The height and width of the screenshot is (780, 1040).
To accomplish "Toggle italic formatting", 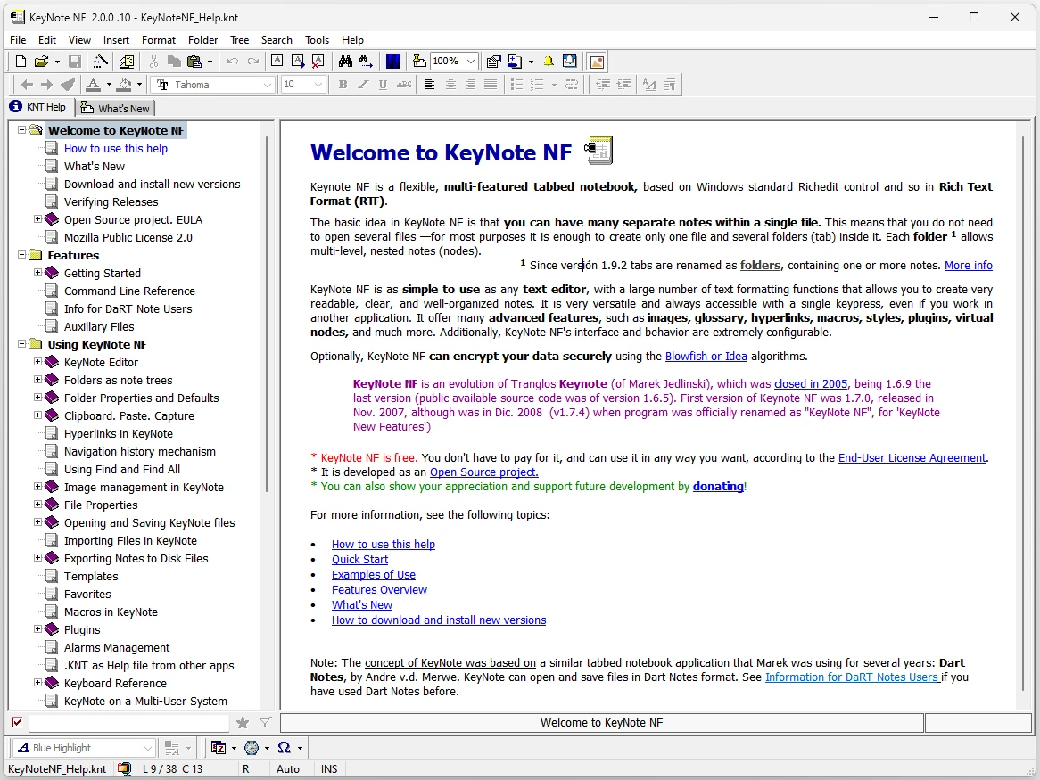I will coord(363,85).
